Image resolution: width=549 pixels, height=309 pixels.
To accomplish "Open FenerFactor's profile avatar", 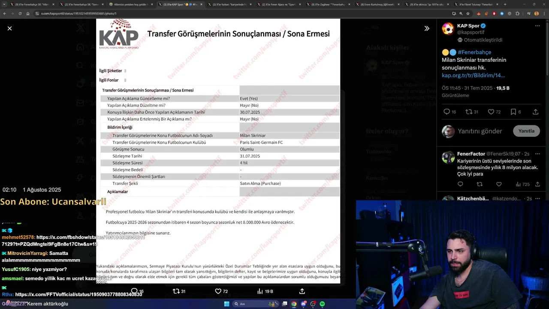I will [x=448, y=157].
